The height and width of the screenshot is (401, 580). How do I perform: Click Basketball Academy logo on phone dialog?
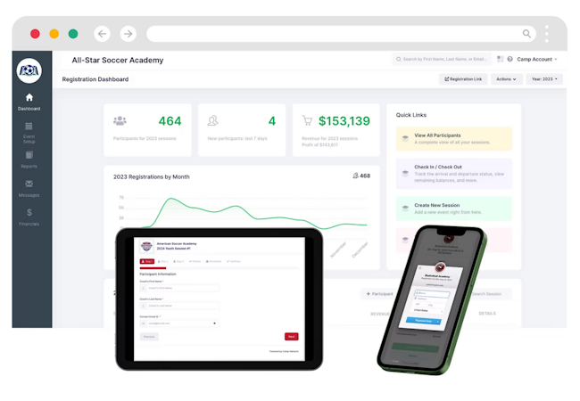coord(440,266)
